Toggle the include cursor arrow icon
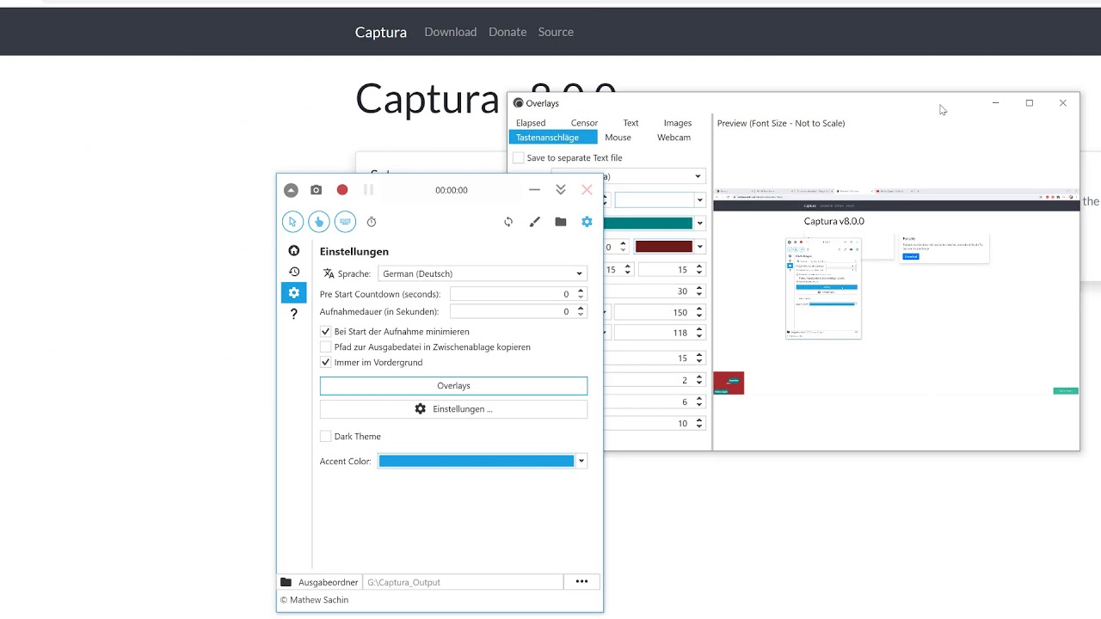The width and height of the screenshot is (1101, 619). coord(292,222)
